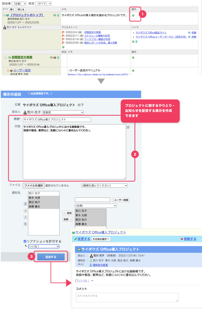Open the file type (種類を選んでください) dropdown
The width and height of the screenshot is (202, 309).
click(x=104, y=185)
